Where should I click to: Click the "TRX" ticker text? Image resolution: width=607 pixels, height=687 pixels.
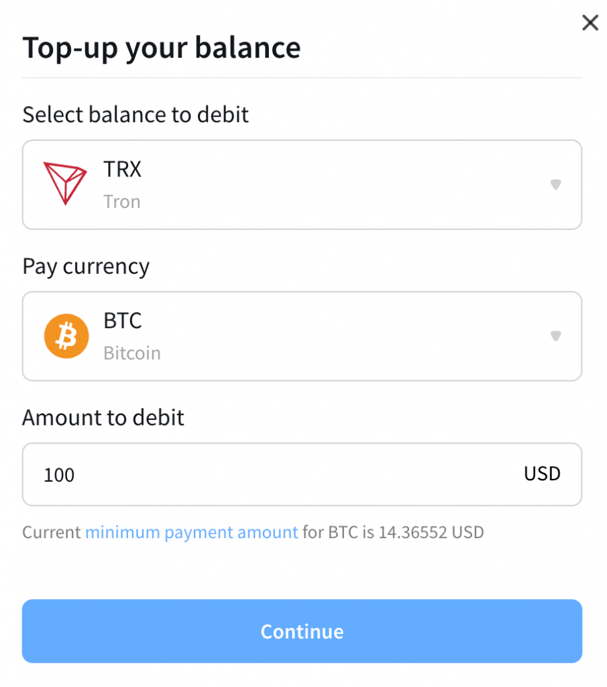point(122,169)
